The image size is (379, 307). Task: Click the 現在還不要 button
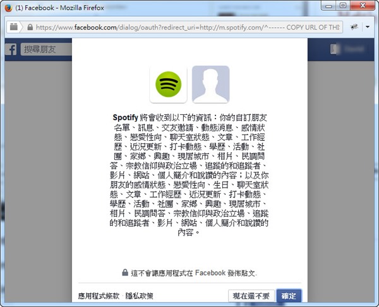[x=251, y=296]
